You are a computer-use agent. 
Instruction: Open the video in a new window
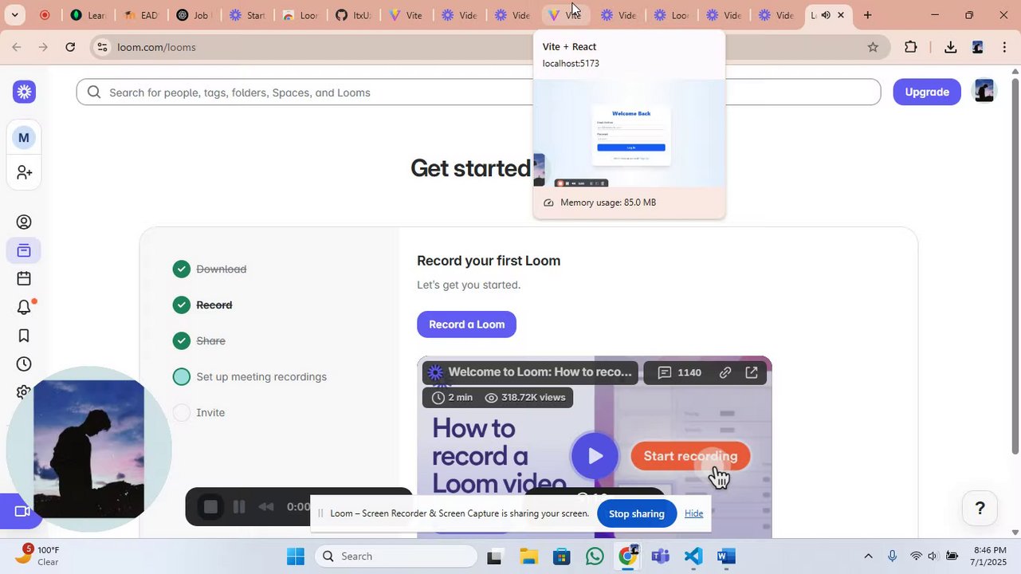pyautogui.click(x=752, y=372)
